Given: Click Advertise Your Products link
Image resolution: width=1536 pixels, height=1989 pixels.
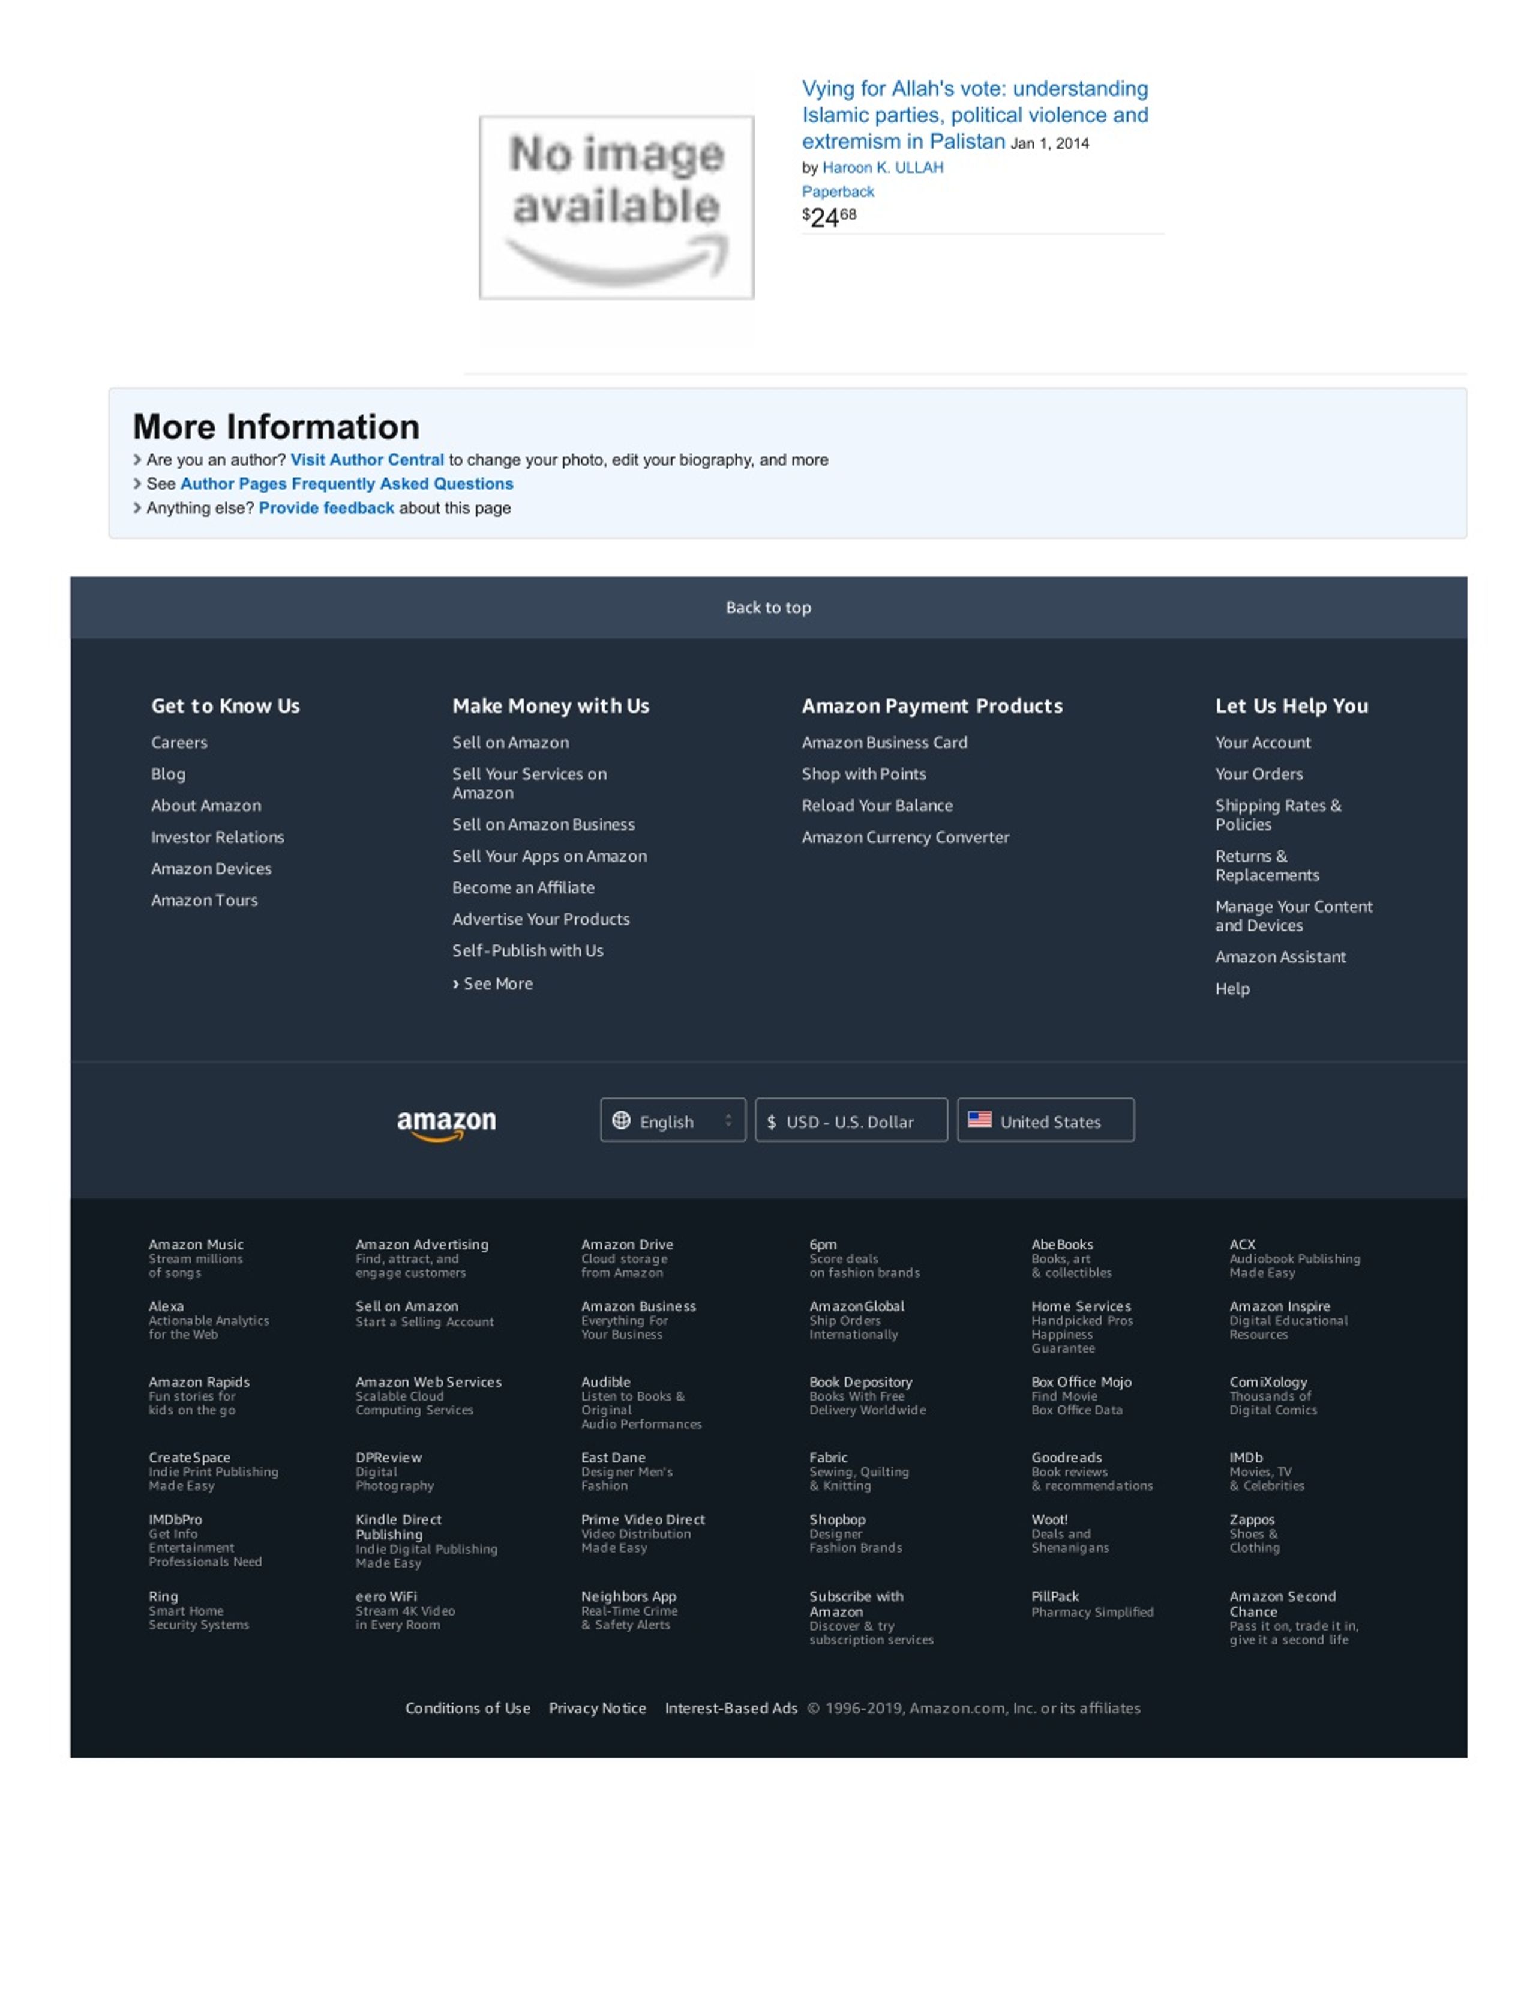Looking at the screenshot, I should (541, 919).
